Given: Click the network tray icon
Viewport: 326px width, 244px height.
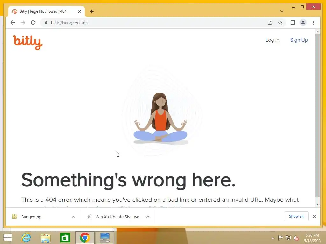Looking at the screenshot, I should point(288,238).
